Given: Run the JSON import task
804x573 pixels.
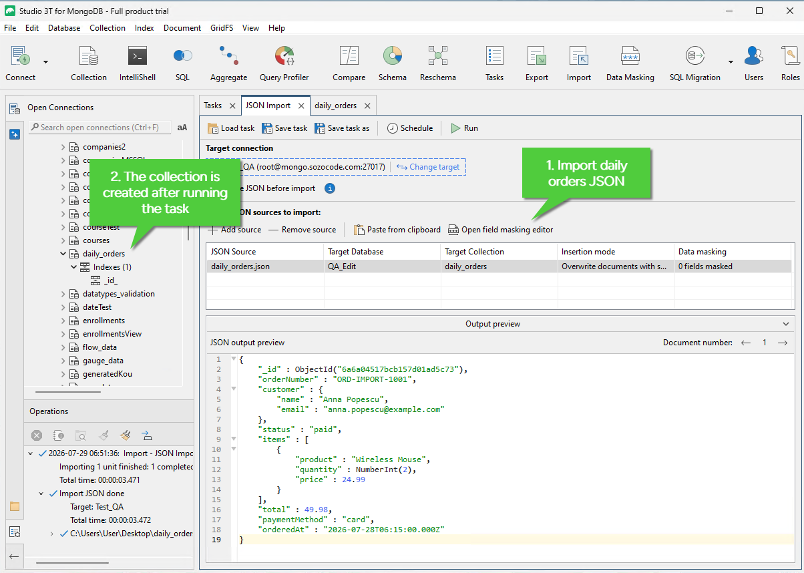Looking at the screenshot, I should (x=464, y=128).
